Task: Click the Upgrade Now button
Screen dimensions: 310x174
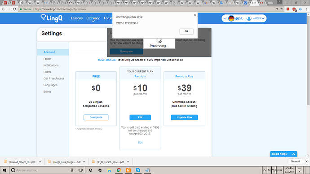Action: pos(184,117)
